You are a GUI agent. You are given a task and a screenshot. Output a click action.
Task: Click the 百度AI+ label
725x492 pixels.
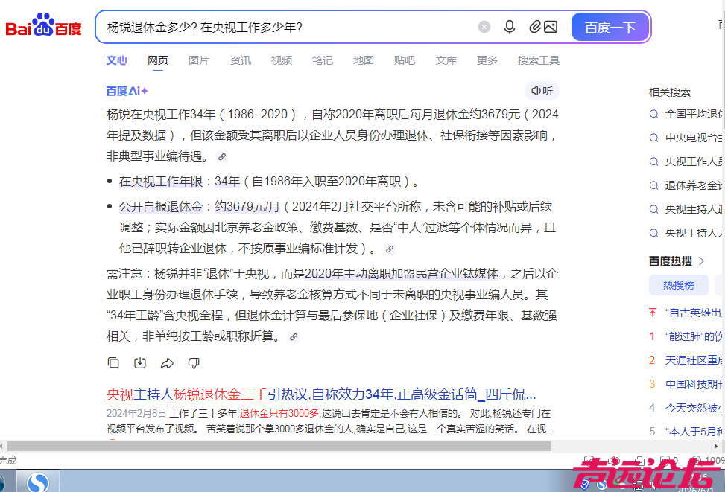(x=127, y=91)
